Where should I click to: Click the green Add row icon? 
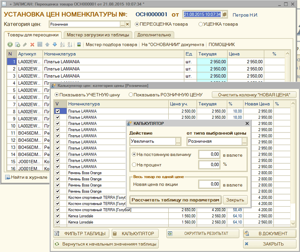point(10,45)
